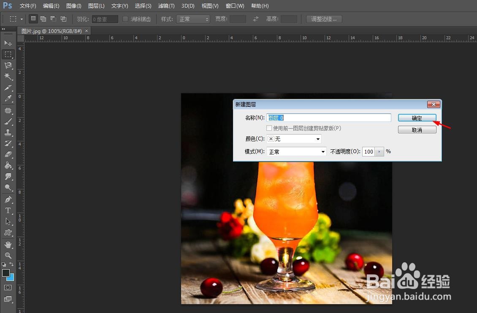Select the Clone Stamp tool

tap(8, 132)
